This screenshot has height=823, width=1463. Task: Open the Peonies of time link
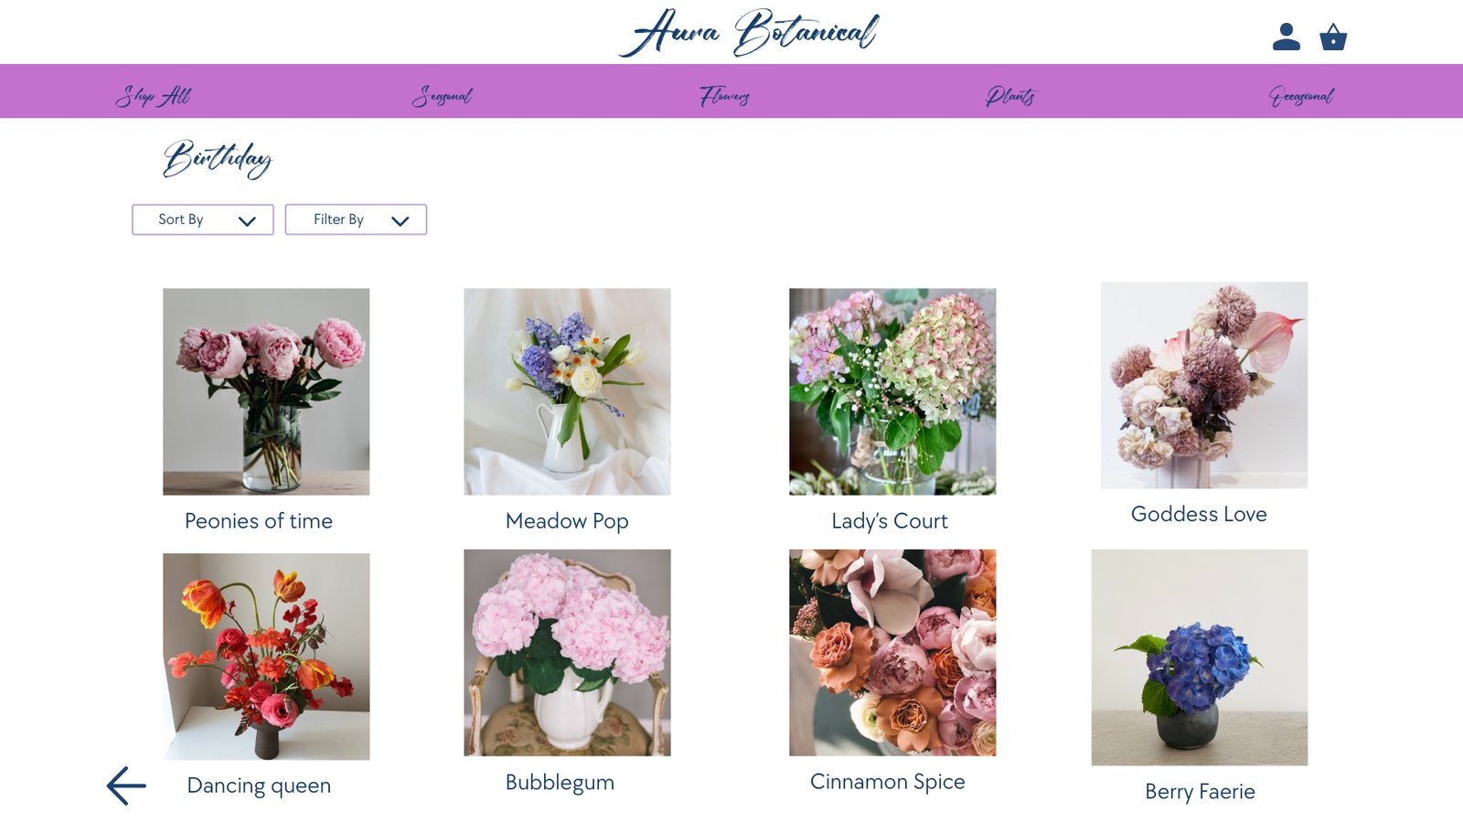point(259,521)
